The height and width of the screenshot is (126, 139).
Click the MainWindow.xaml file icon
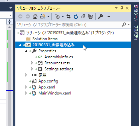34,93
